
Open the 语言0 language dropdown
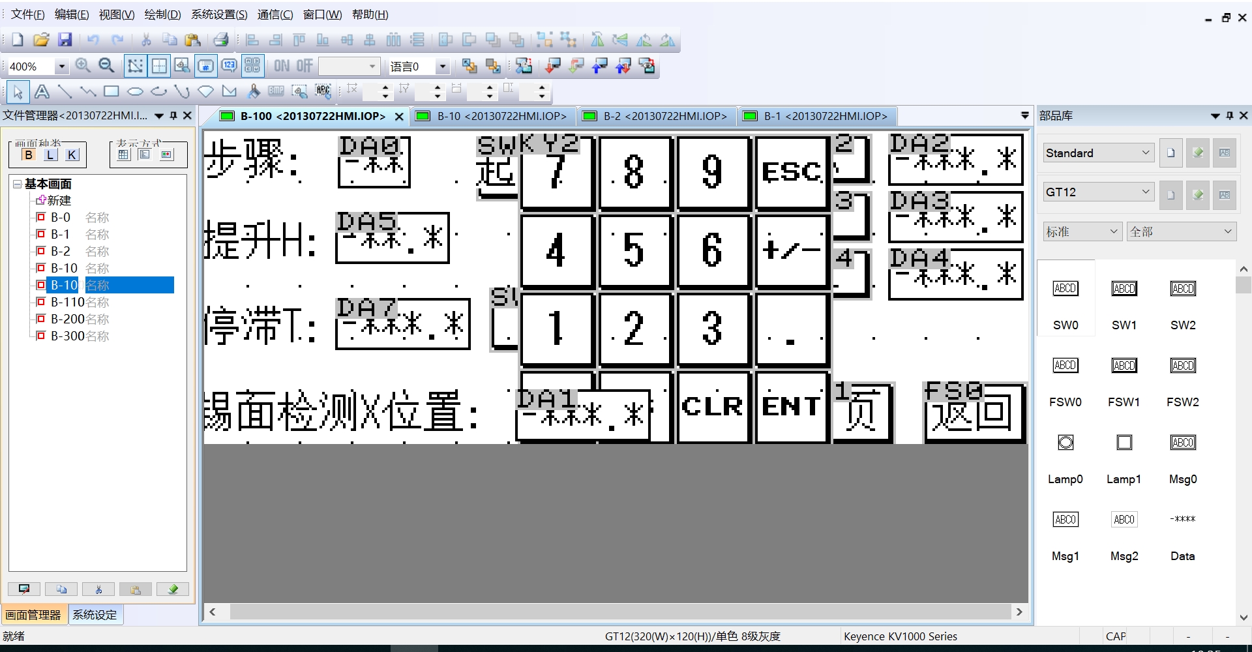tap(443, 67)
